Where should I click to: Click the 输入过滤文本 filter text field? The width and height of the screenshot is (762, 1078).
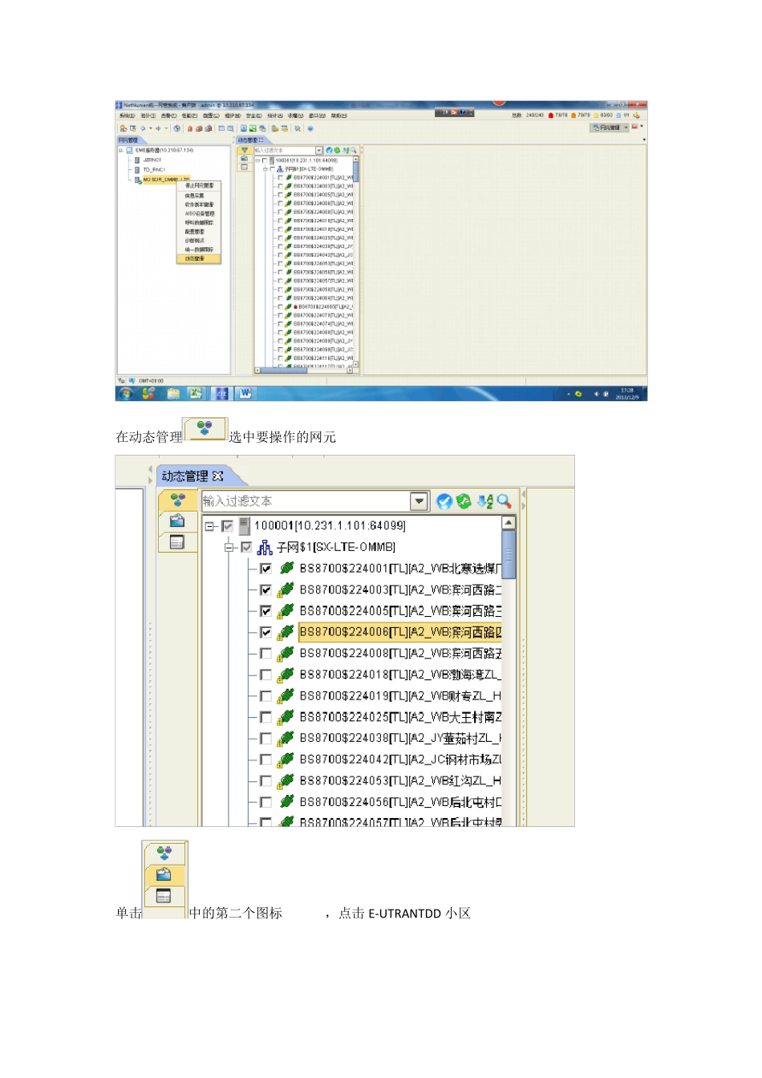306,501
